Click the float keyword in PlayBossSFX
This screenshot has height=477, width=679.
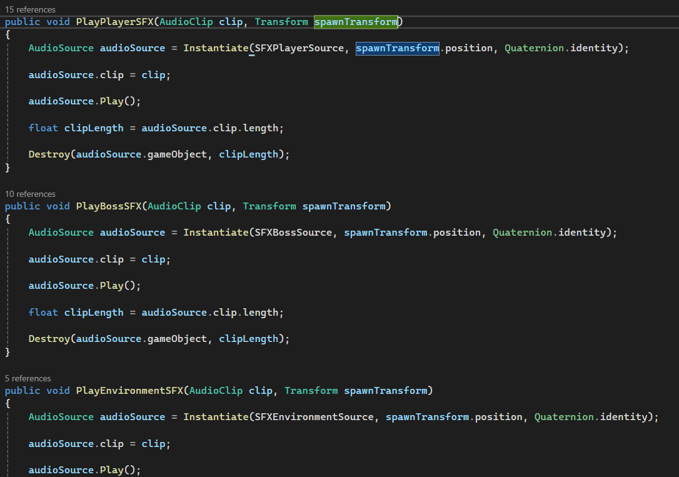pyautogui.click(x=43, y=313)
